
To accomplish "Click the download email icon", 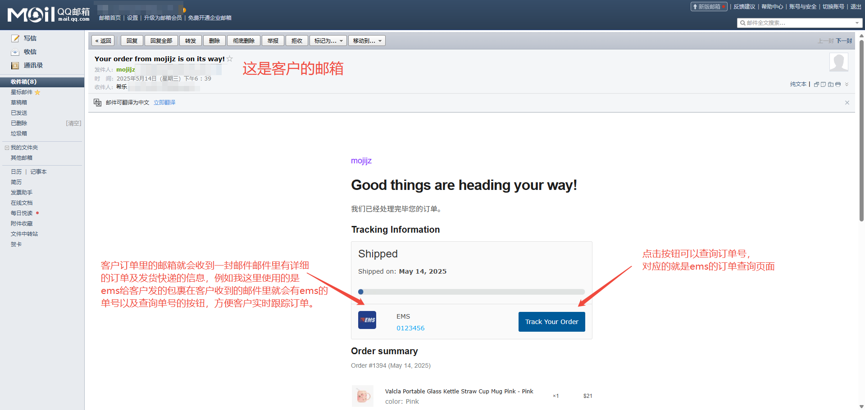I will 831,84.
